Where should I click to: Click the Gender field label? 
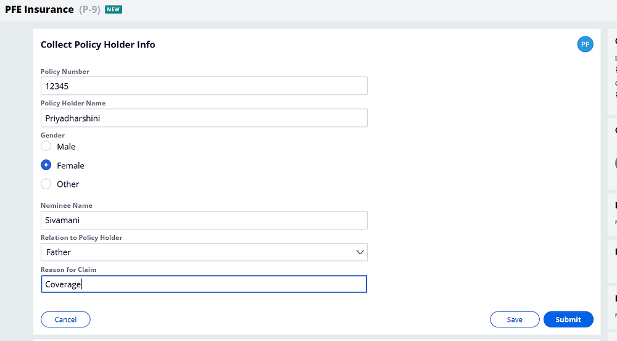coord(52,135)
